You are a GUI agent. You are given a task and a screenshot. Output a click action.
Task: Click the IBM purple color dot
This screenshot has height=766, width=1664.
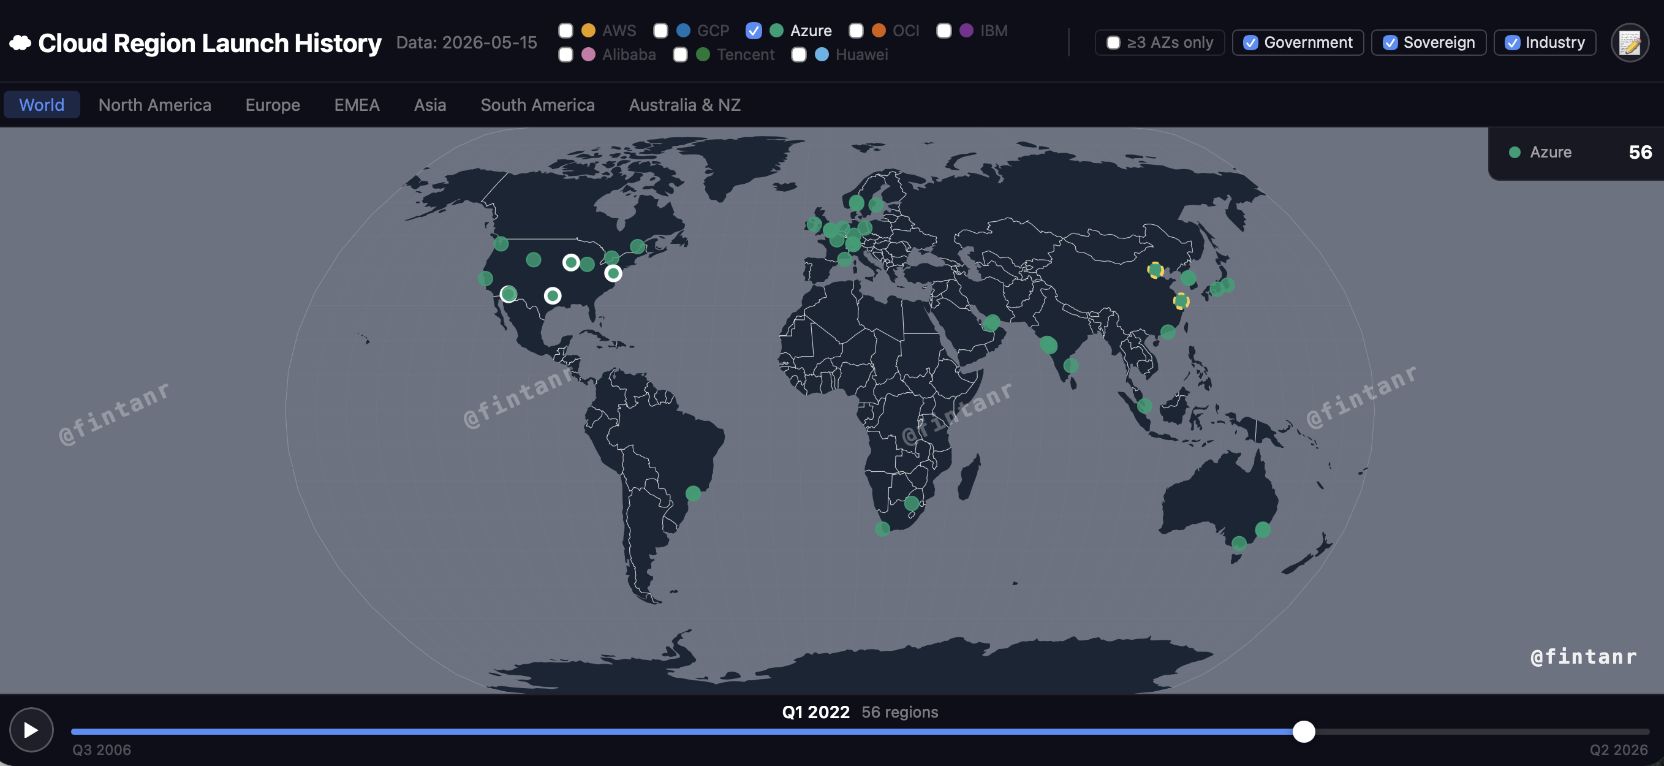pyautogui.click(x=966, y=31)
